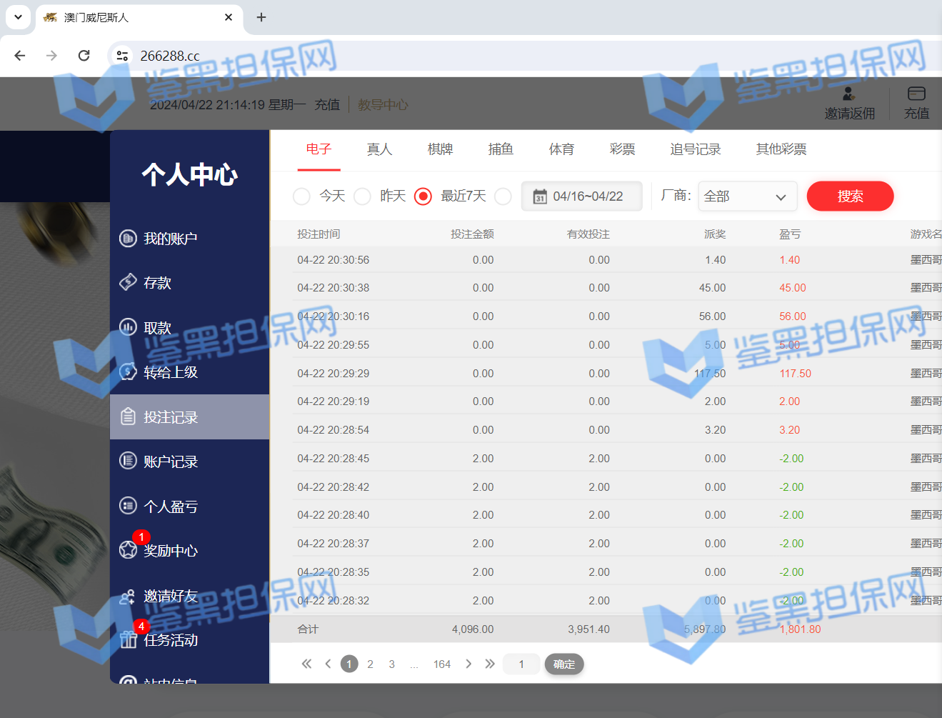Click the 取款 withdrawal icon
The width and height of the screenshot is (942, 718).
click(x=128, y=327)
